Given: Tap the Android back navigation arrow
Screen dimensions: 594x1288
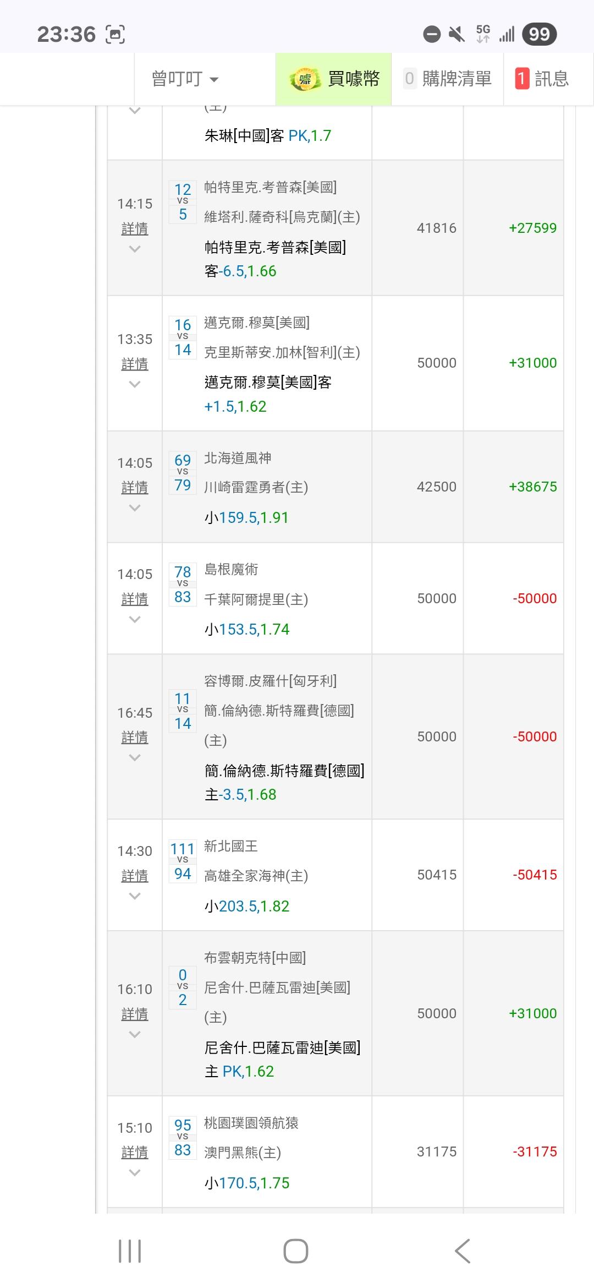Looking at the screenshot, I should tap(463, 1251).
